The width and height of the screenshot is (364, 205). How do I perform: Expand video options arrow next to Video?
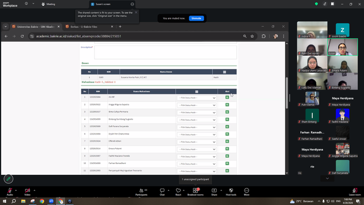tap(34, 190)
